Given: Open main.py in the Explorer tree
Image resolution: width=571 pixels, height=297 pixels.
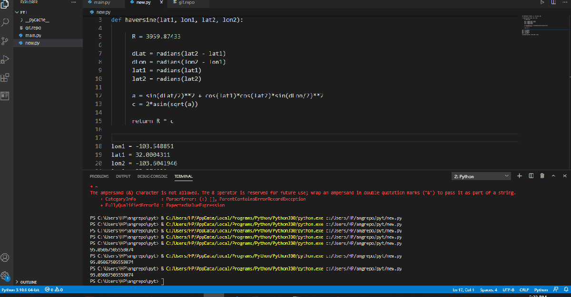Looking at the screenshot, I should (48, 35).
